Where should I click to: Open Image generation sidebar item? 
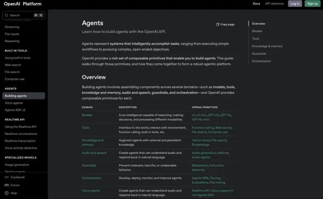pyautogui.click(x=17, y=165)
